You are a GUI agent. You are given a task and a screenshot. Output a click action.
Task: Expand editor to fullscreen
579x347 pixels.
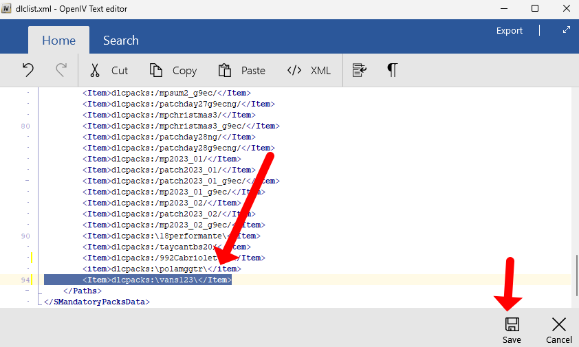tap(566, 30)
